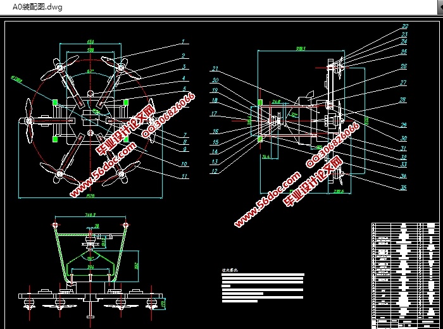Click the parts list table
Screen dimensions: 443x329
406,276
